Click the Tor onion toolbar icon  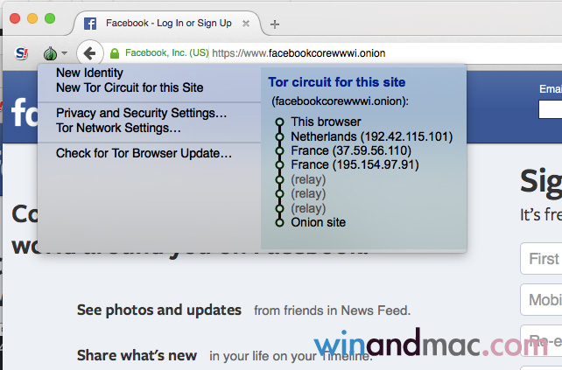tap(50, 53)
